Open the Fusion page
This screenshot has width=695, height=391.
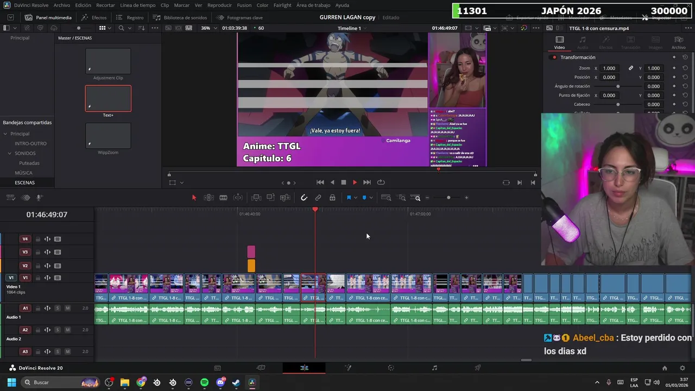point(348,368)
